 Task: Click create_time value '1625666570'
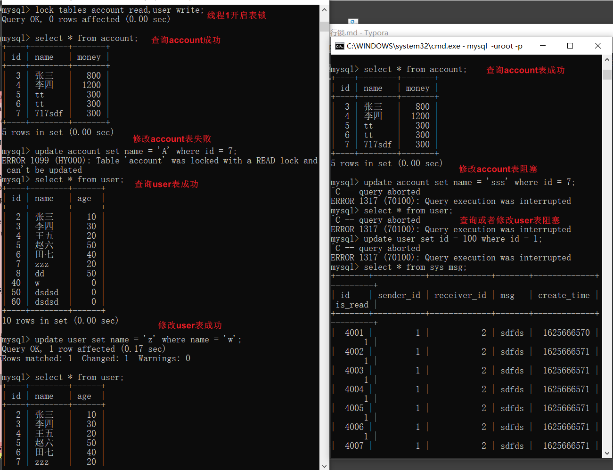566,333
